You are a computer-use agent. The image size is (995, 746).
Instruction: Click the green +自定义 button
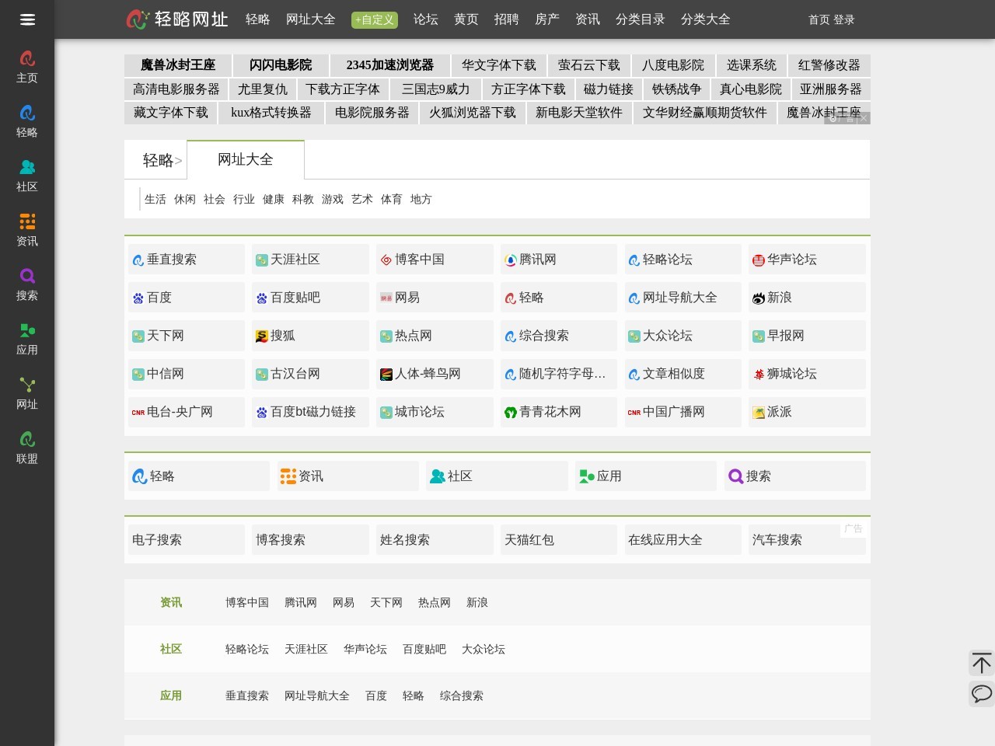374,19
